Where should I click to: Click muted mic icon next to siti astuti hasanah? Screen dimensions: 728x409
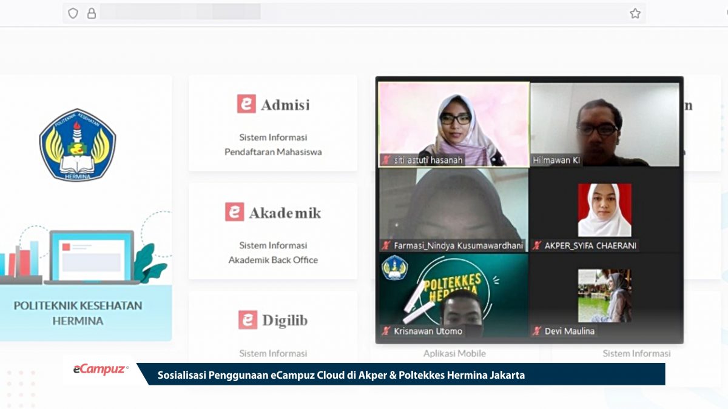tap(385, 160)
